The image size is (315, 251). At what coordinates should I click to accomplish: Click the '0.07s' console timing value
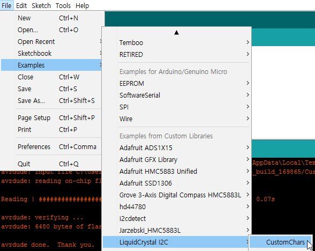265,199
